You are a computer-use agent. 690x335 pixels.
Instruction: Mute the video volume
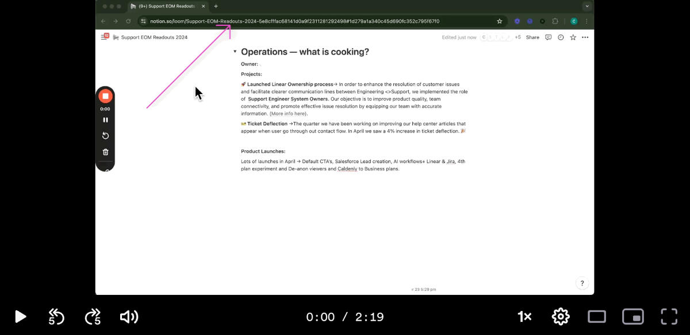coord(129,317)
